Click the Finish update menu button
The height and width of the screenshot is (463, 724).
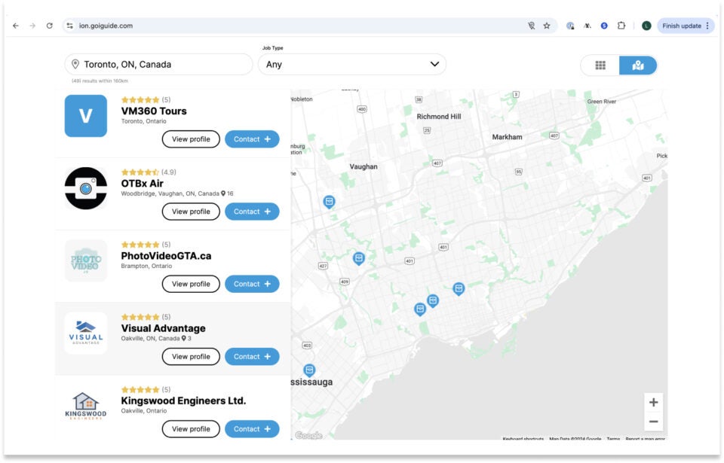point(685,26)
